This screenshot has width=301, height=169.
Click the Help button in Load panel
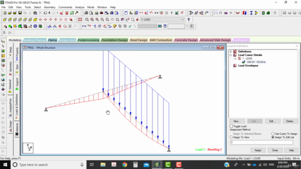coord(291,150)
